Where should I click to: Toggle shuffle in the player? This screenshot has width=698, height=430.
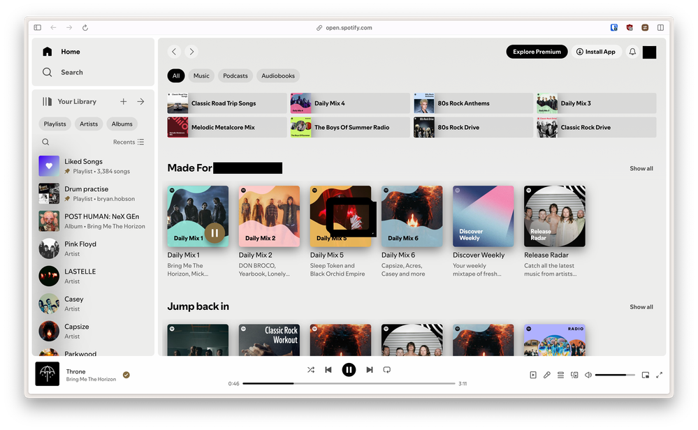click(311, 369)
